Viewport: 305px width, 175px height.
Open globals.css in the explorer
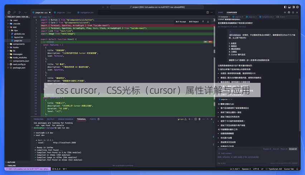click(x=18, y=34)
